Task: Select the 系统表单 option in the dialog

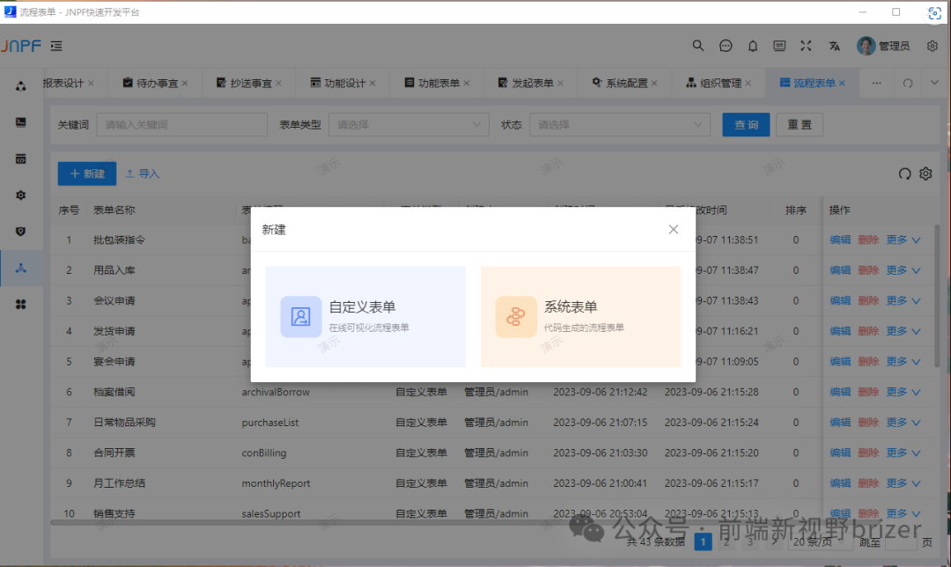Action: 580,317
